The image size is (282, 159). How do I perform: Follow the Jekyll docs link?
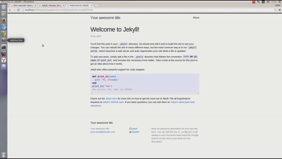click(x=111, y=98)
